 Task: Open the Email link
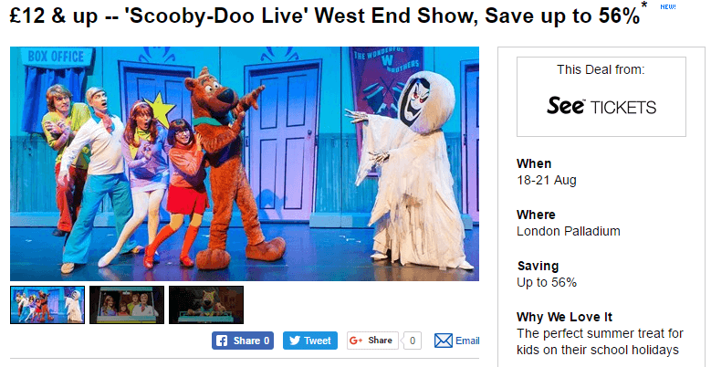pyautogui.click(x=467, y=341)
